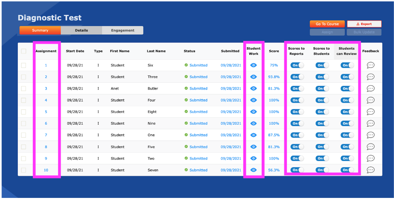Open the 87.5% score for Student One
The height and width of the screenshot is (199, 394).
274,135
